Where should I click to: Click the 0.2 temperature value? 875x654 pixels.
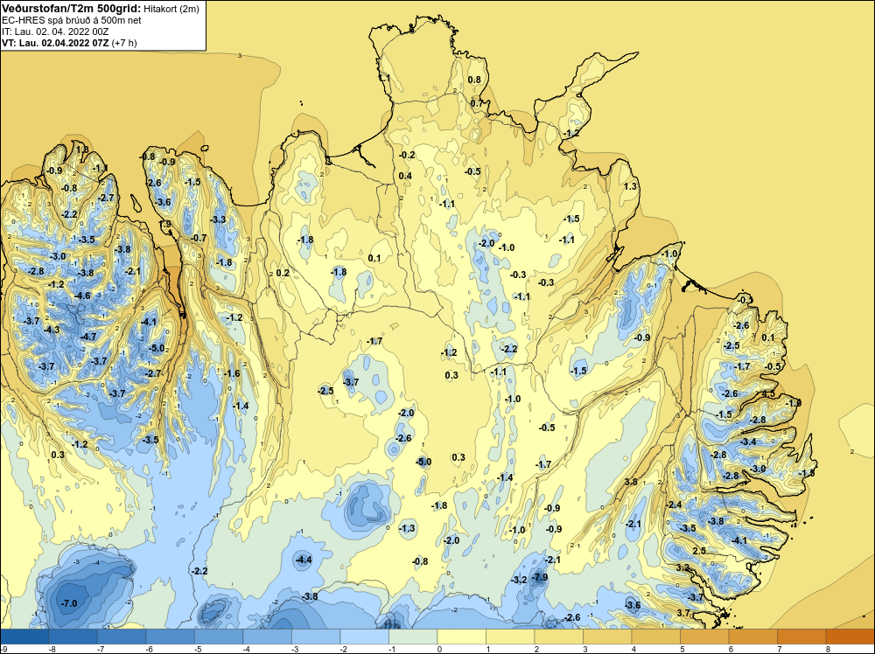tap(283, 273)
